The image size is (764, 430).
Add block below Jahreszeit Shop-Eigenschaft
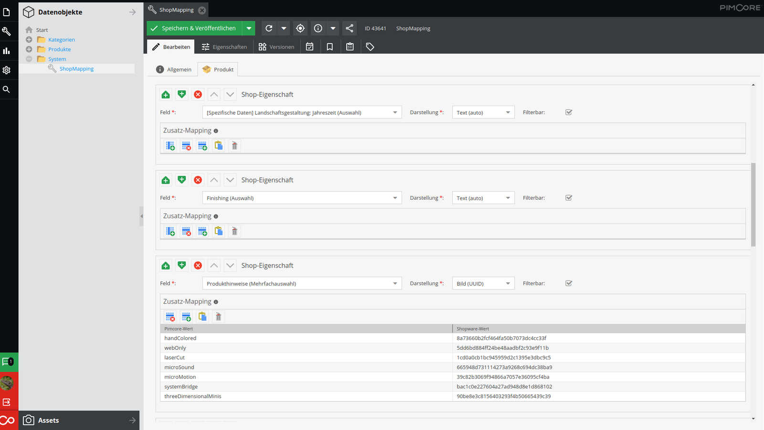pos(182,95)
